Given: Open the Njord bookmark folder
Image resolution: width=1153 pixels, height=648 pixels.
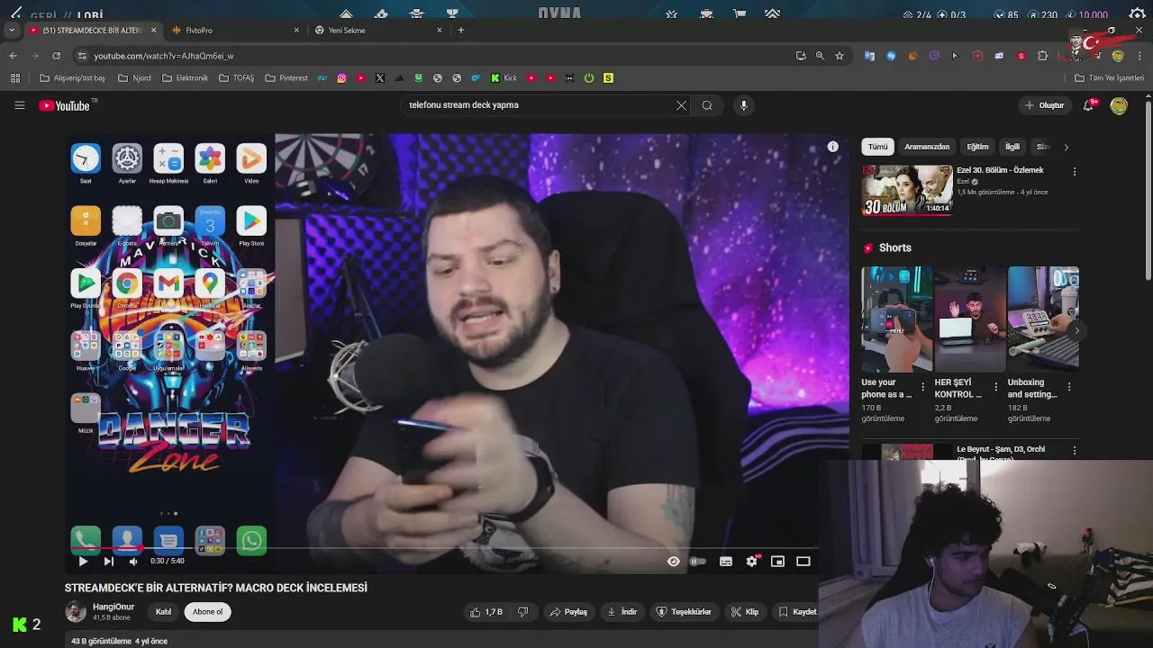Looking at the screenshot, I should [134, 78].
